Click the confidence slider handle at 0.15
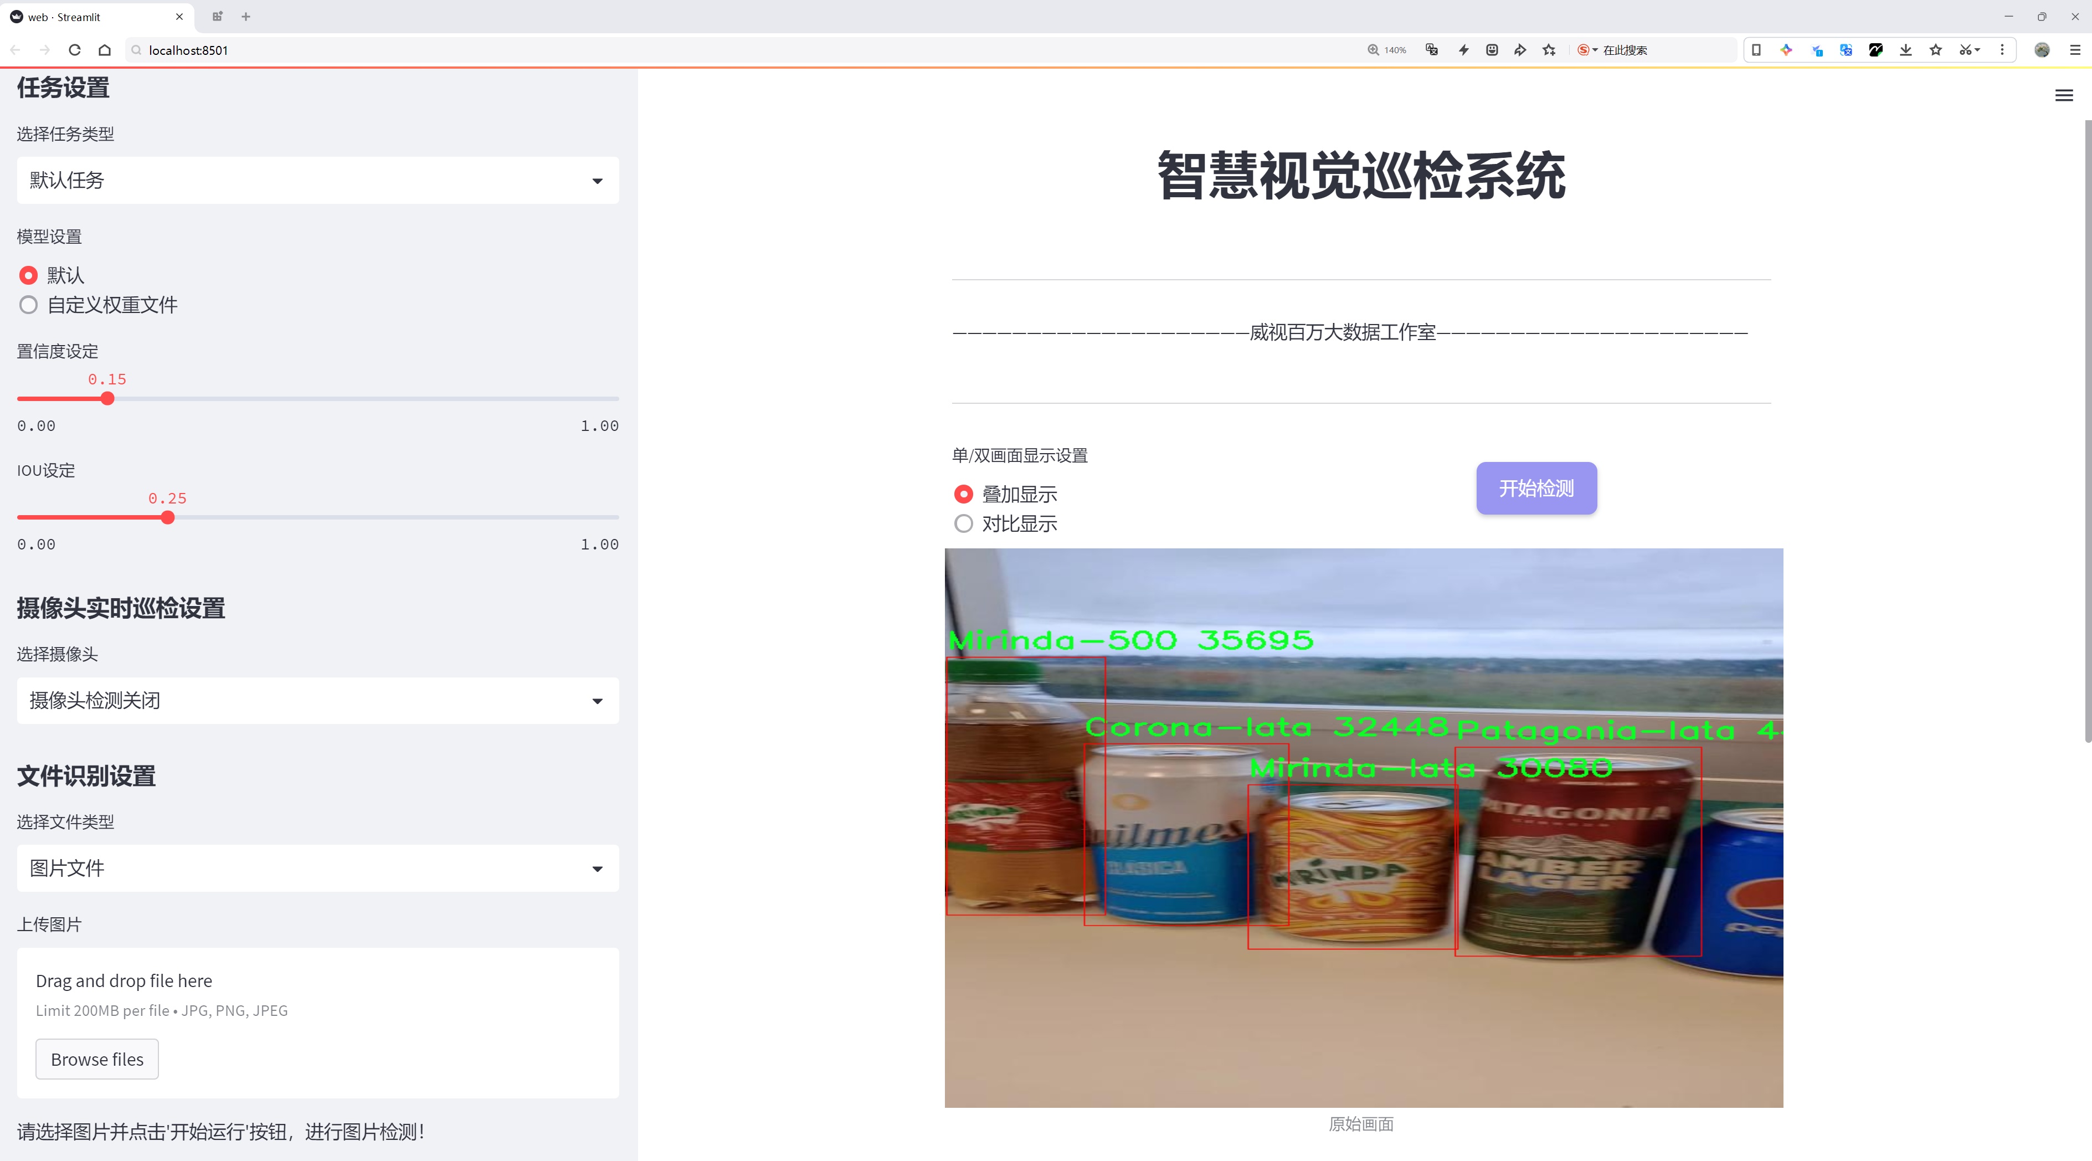Viewport: 2092px width, 1161px height. click(x=107, y=399)
